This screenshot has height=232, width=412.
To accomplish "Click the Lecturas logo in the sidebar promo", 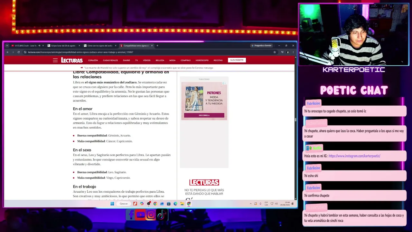I will coord(204,182).
